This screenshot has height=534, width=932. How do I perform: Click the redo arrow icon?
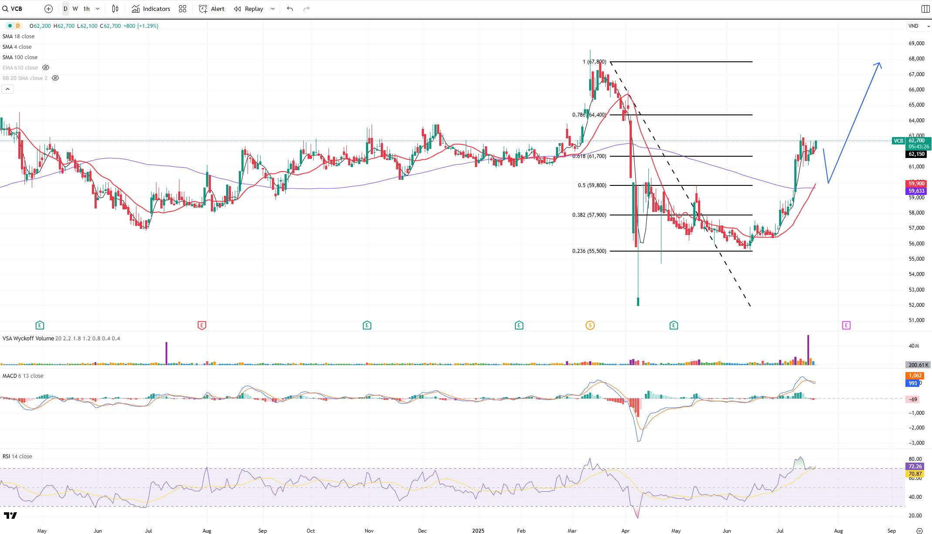(306, 9)
